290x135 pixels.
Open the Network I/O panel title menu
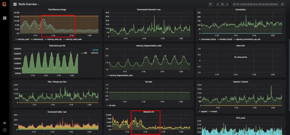149,112
